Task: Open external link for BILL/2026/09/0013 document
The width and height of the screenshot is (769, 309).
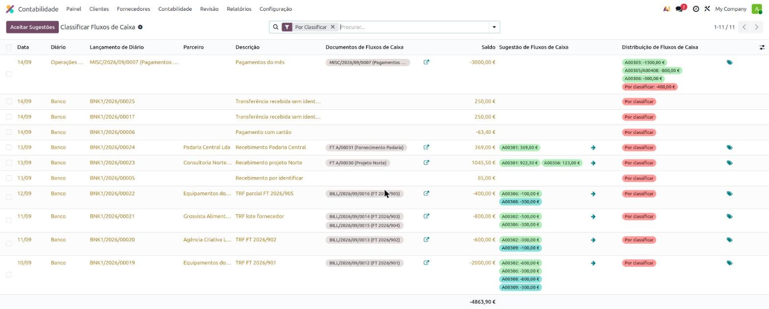Action: (x=426, y=240)
